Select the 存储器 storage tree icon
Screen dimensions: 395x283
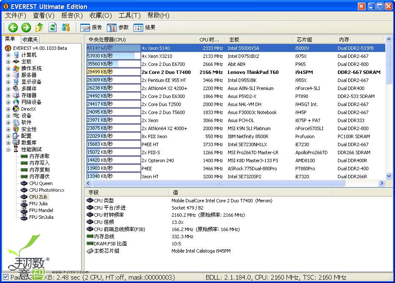[x=16, y=95]
